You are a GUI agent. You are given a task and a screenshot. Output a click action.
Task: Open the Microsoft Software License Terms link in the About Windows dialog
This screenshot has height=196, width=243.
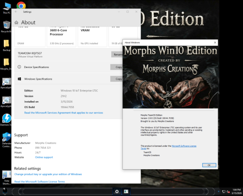point(184,146)
